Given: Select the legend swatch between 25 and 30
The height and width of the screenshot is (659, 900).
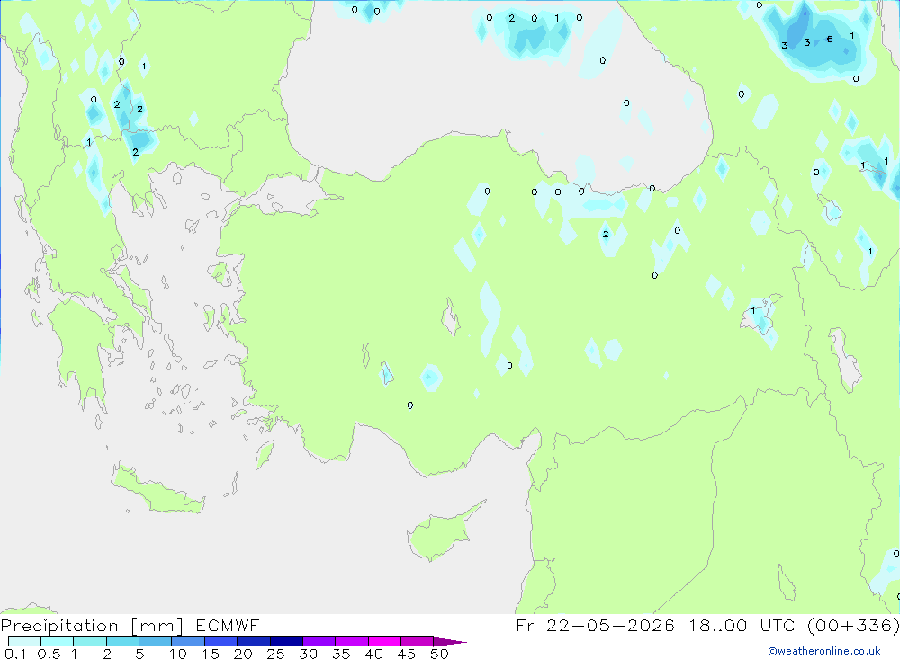Looking at the screenshot, I should click(x=286, y=641).
